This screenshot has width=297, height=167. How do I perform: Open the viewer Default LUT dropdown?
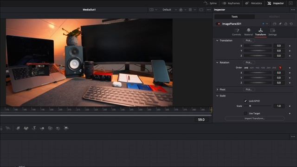pos(169,10)
